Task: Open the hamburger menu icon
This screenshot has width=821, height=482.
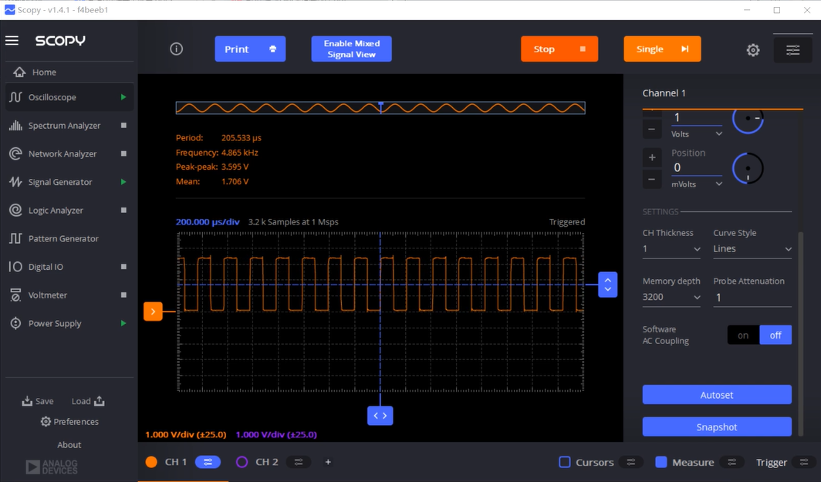Action: (x=12, y=40)
